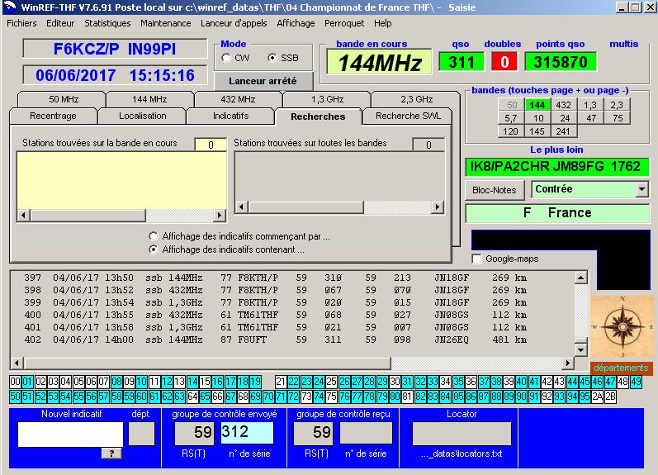Click the red doubles counter 0
Screen dimensions: 658x475
pyautogui.click(x=504, y=62)
